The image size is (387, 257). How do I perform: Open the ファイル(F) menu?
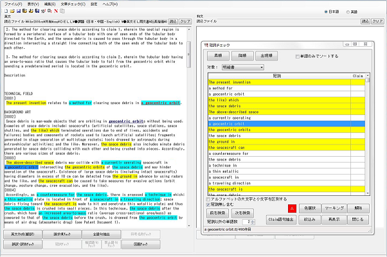[x=13, y=4]
